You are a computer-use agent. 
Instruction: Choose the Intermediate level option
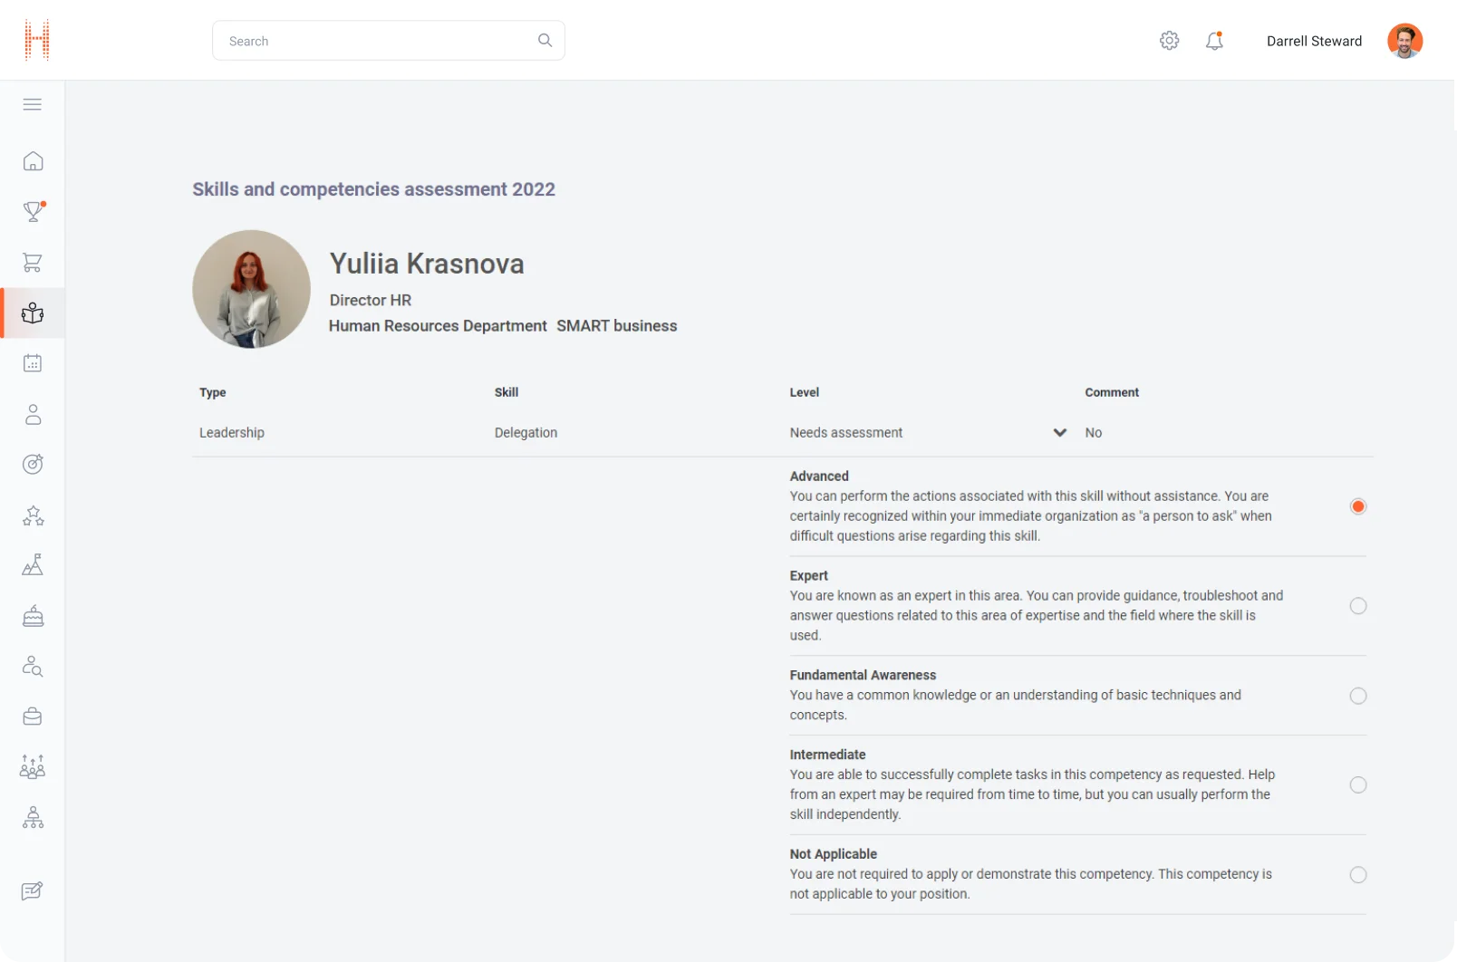click(1357, 785)
